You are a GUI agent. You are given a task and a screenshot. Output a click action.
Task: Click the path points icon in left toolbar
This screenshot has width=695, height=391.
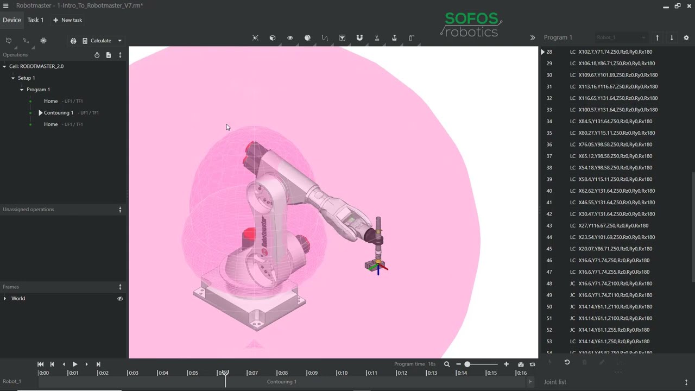click(x=26, y=41)
